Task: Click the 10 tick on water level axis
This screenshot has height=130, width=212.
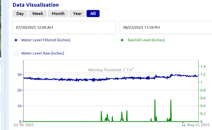Action: point(19,106)
